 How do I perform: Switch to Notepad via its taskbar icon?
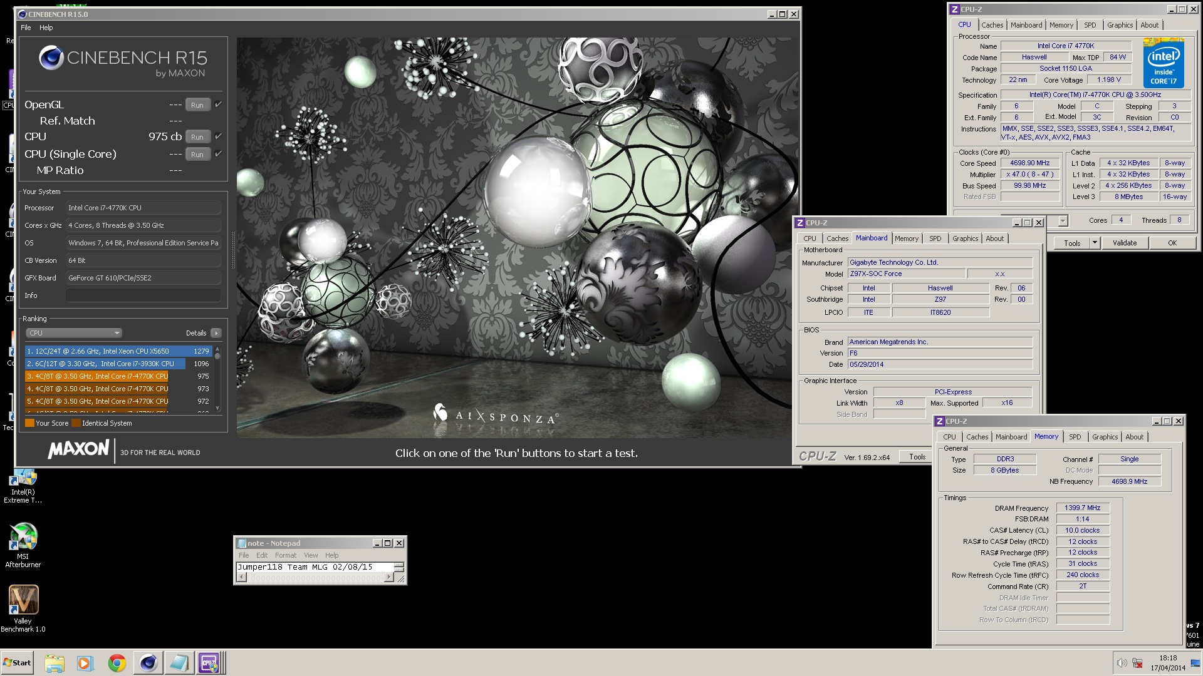(x=179, y=663)
